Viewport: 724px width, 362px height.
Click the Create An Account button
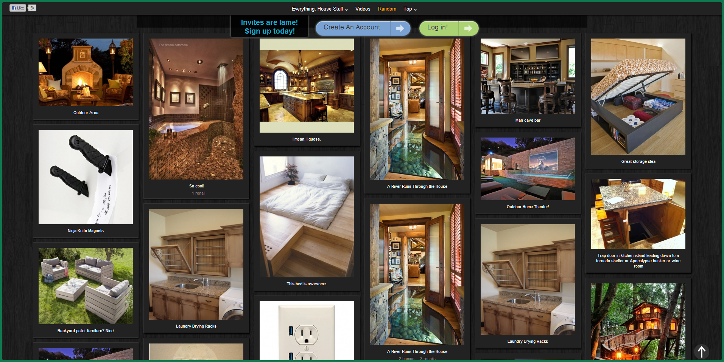[x=352, y=28]
